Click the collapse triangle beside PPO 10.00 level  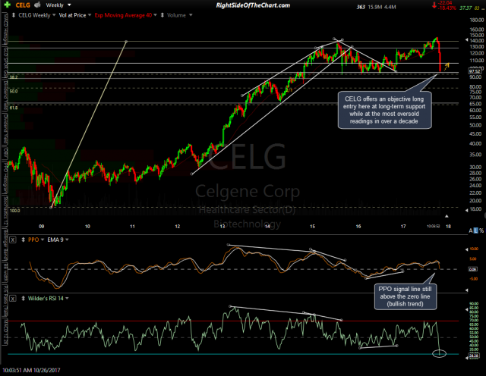coord(467,249)
